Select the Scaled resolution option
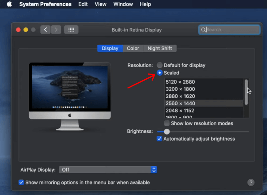 tap(160, 73)
